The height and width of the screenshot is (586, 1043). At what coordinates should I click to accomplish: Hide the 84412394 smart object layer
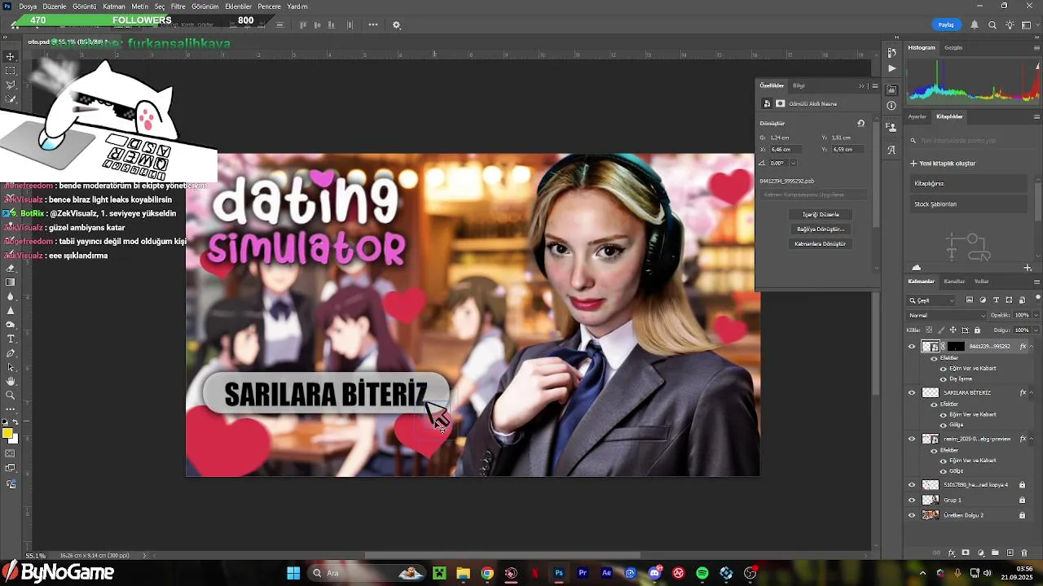point(912,347)
